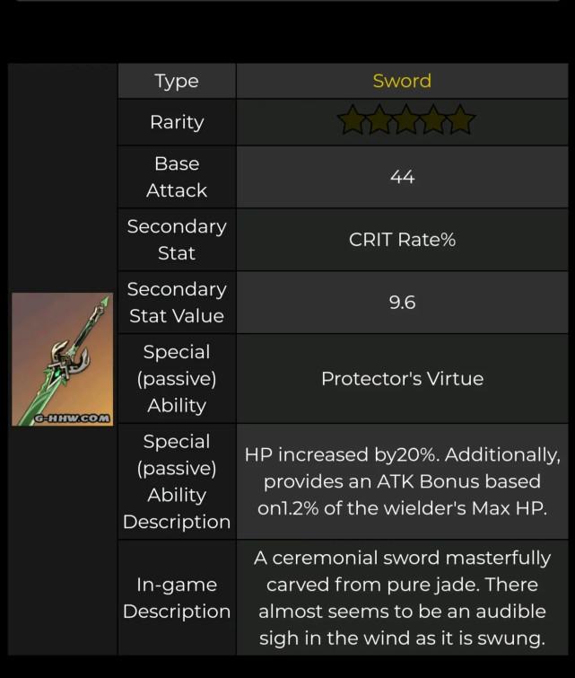This screenshot has height=678, width=575.
Task: Select the "CRIT Rate%" value
Action: pyautogui.click(x=402, y=240)
